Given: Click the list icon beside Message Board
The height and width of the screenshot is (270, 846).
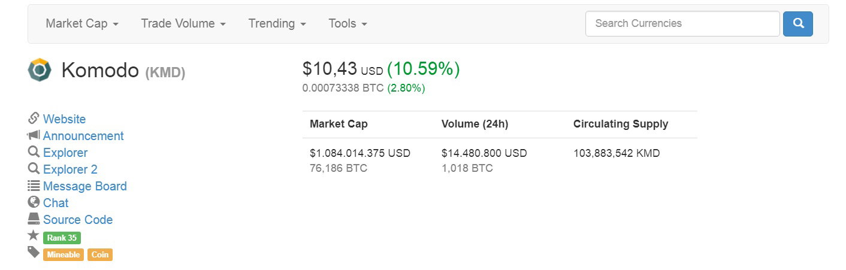Looking at the screenshot, I should pyautogui.click(x=34, y=186).
